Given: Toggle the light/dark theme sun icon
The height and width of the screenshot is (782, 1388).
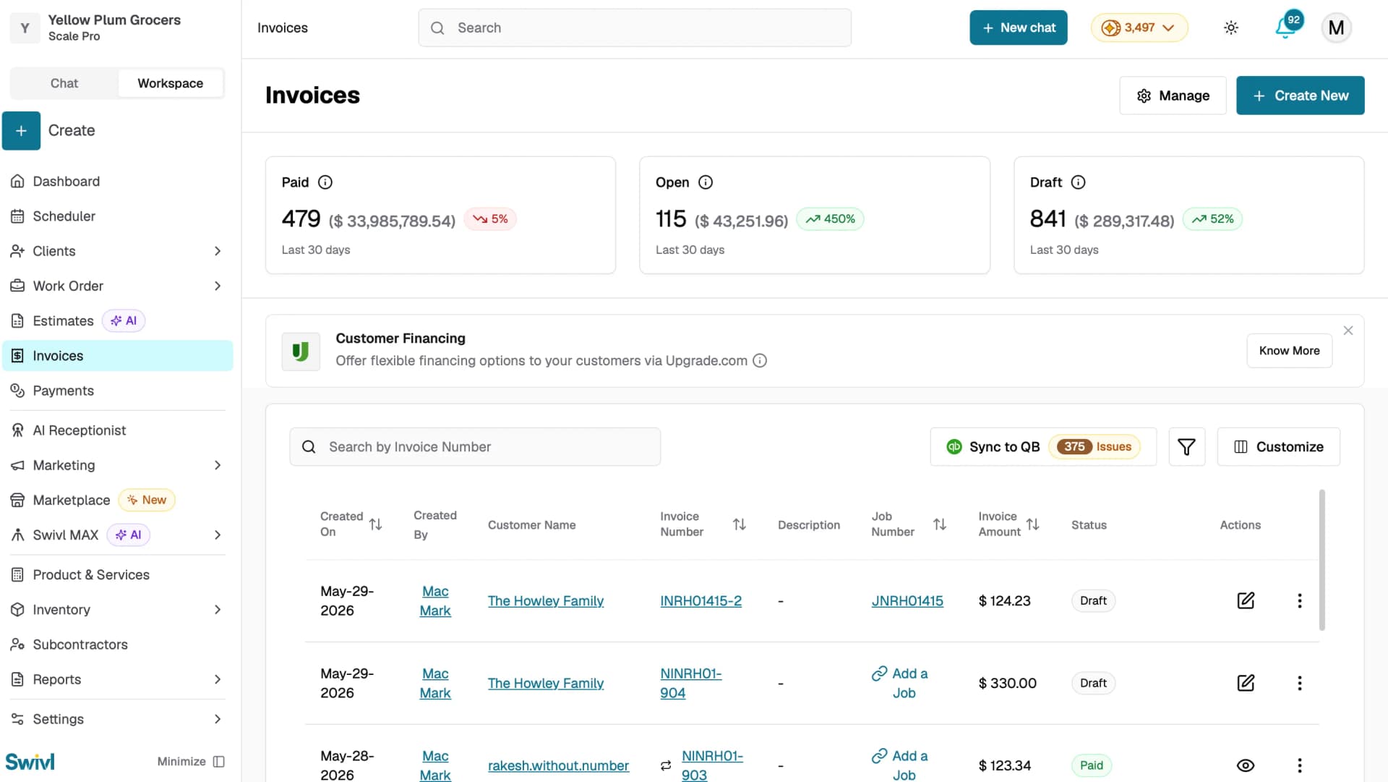Looking at the screenshot, I should tap(1231, 28).
